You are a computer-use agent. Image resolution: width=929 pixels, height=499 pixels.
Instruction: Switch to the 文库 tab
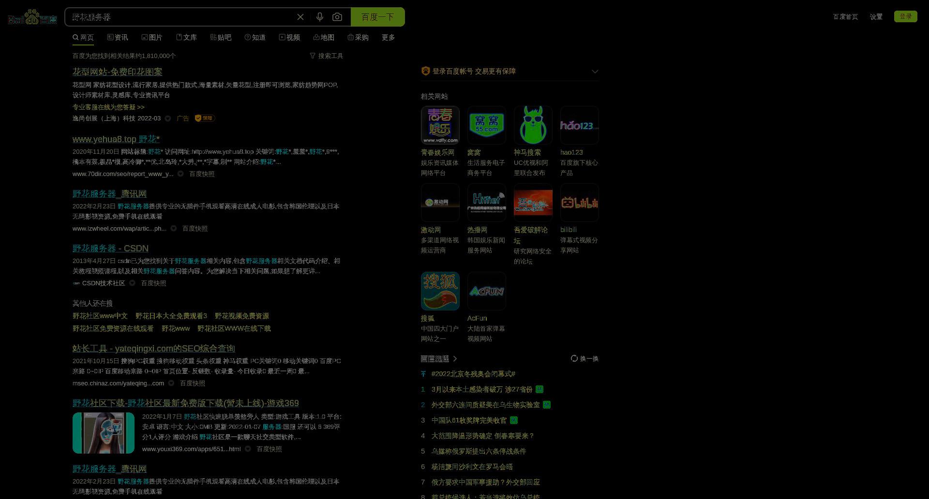tap(186, 37)
